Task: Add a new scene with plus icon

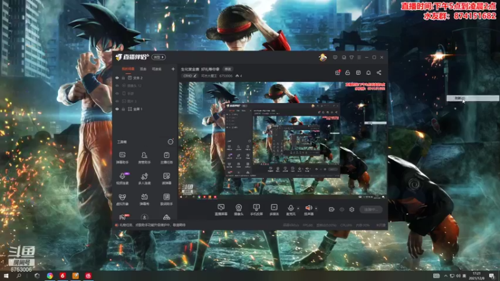Action: pos(173,69)
